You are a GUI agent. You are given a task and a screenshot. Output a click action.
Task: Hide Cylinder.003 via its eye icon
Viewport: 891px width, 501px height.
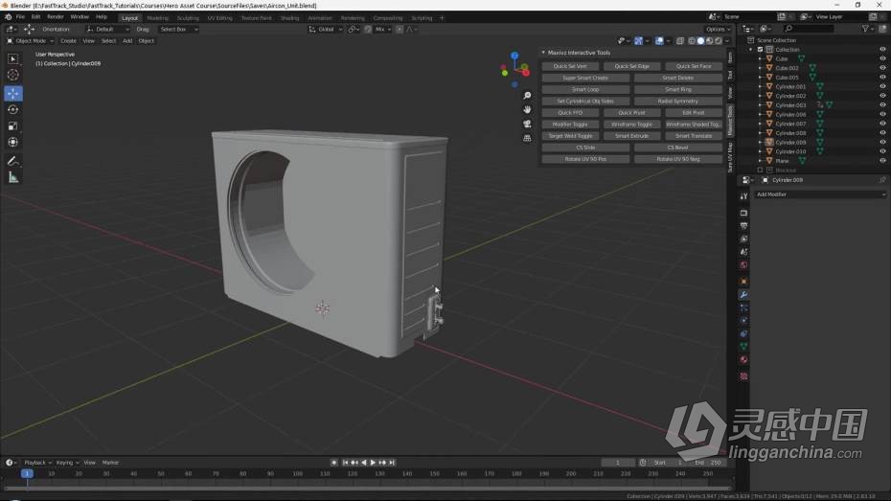[882, 105]
